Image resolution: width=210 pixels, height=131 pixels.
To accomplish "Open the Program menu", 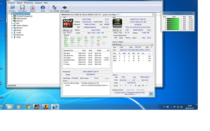I will coord(11,3).
